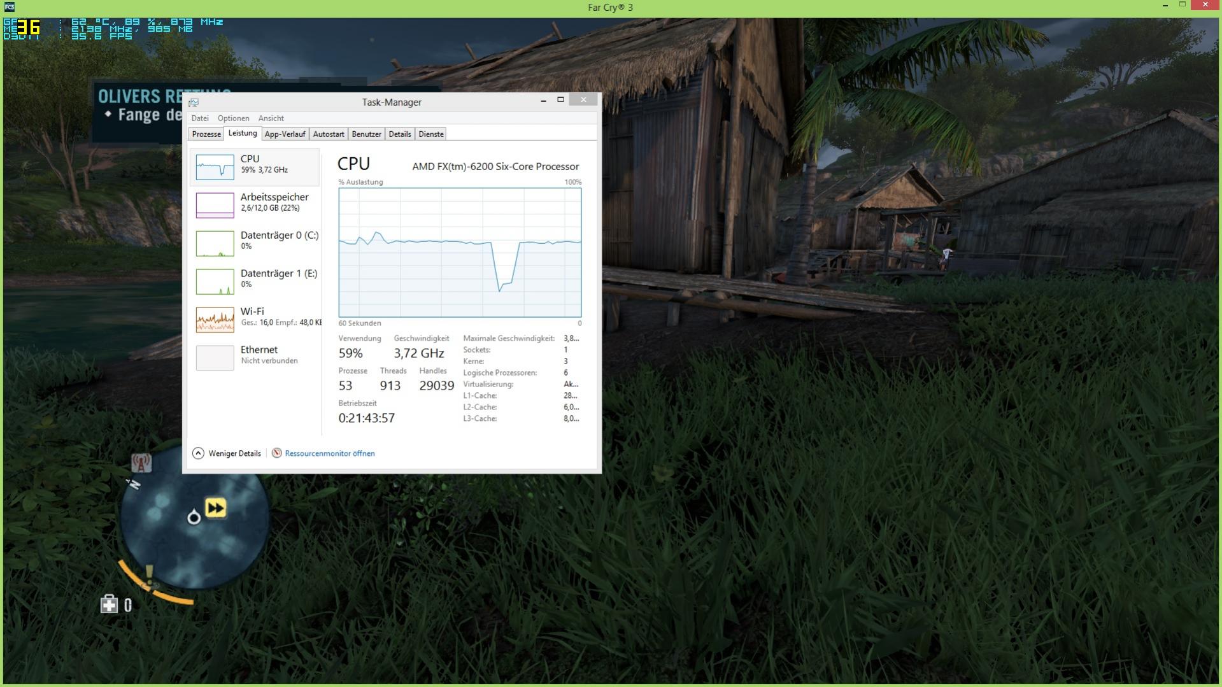Image resolution: width=1222 pixels, height=687 pixels.
Task: Click the AMD FX(tm)-6200 Six-Core Processor text
Action: (495, 167)
